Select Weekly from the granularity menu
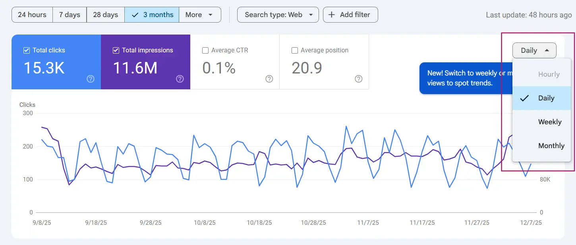This screenshot has width=576, height=245. pyautogui.click(x=550, y=122)
